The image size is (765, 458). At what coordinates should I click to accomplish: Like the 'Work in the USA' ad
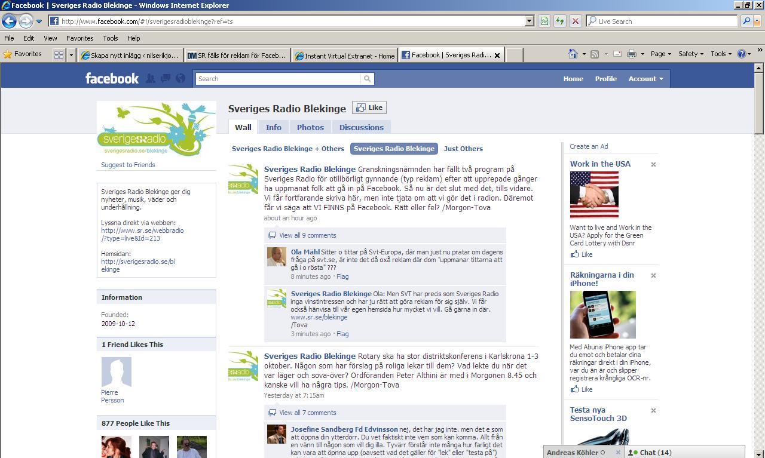coord(582,254)
